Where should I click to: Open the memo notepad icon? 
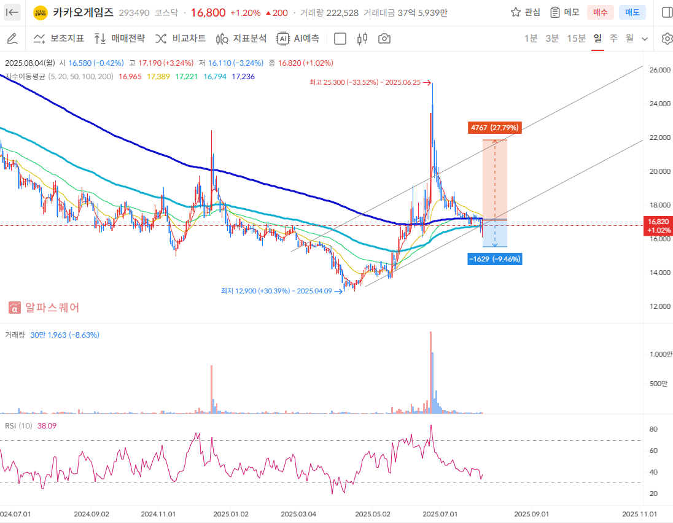click(x=555, y=12)
